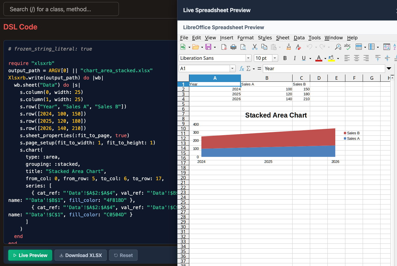Image resolution: width=397 pixels, height=266 pixels.
Task: Click the Undo arrow icon
Action: point(310,47)
